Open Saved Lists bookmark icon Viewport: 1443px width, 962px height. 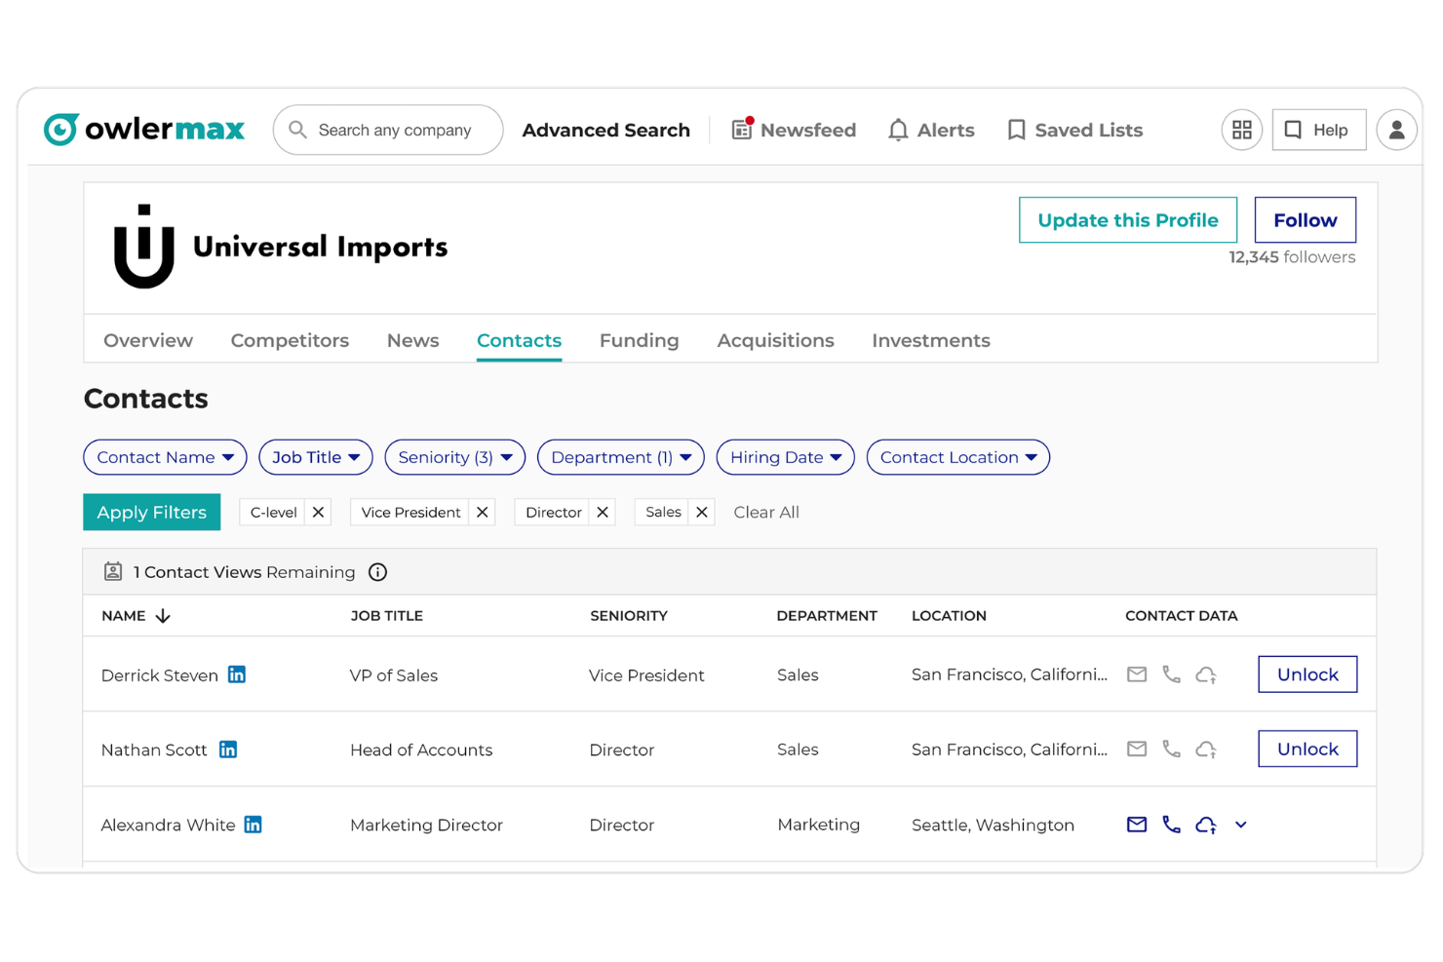(x=1016, y=129)
